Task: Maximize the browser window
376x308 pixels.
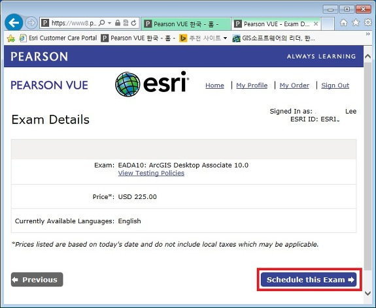Action: point(347,10)
